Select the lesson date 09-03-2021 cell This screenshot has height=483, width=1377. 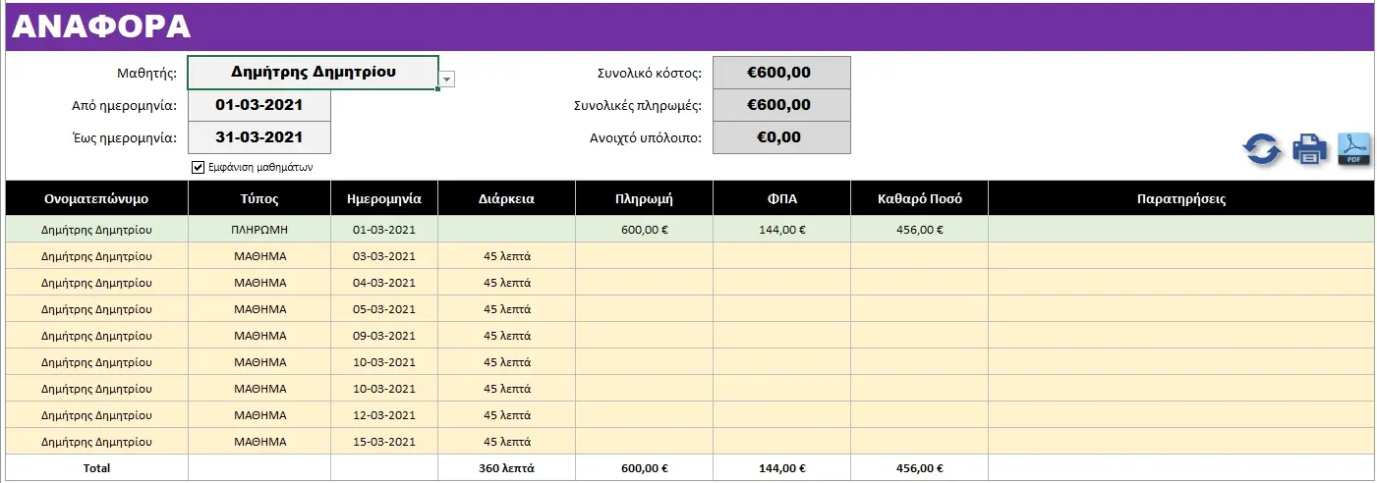pos(384,336)
